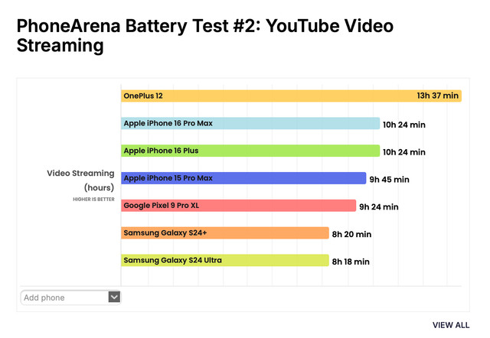Click the Video Streaming (hours) axis label
The image size is (490, 338).
point(80,180)
